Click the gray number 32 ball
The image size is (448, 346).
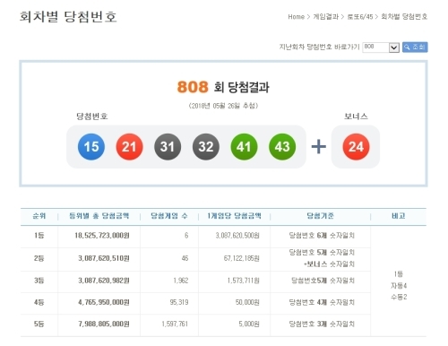(x=206, y=147)
